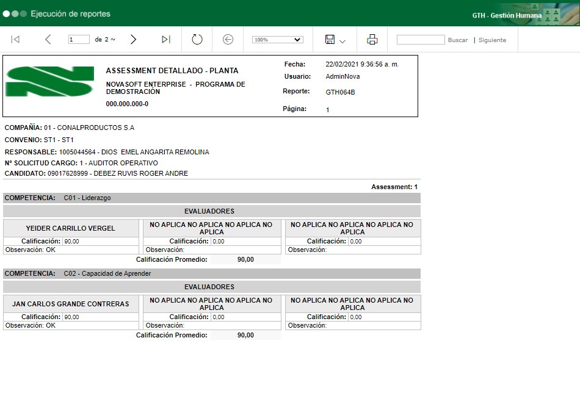This screenshot has height=396, width=580.
Task: Open the 100% zoom dropdown
Action: tap(277, 40)
